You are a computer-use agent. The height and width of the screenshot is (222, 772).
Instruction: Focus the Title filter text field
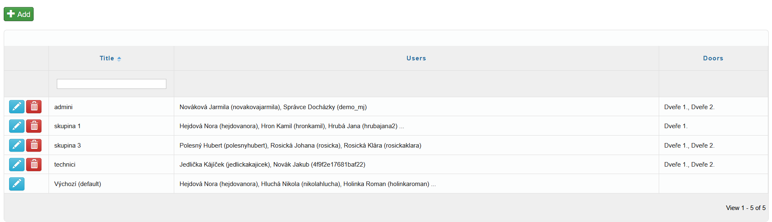(111, 84)
